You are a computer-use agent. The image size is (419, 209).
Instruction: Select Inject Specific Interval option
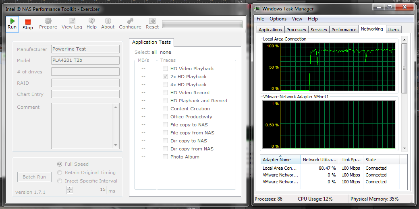click(60, 181)
